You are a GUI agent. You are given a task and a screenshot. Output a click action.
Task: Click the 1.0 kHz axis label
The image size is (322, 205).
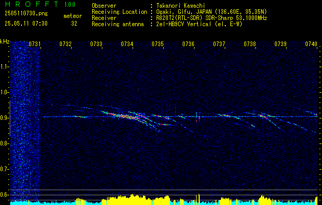(x=5, y=92)
